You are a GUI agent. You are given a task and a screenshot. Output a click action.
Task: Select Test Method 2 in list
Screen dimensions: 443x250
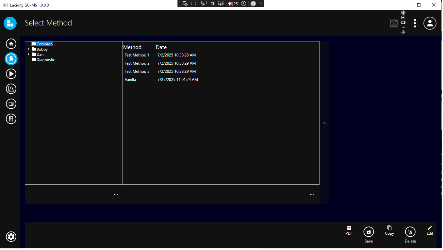[137, 63]
